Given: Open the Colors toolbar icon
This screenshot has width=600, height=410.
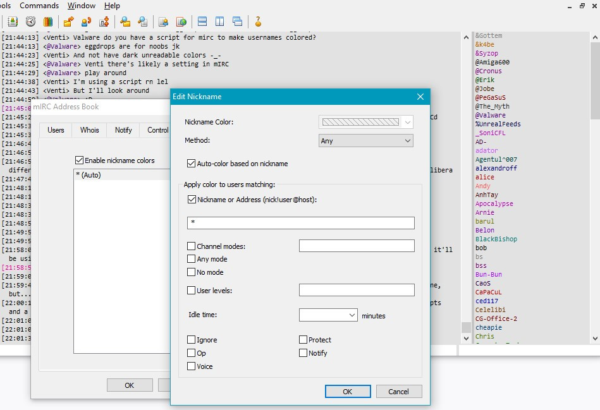Looking at the screenshot, I should point(48,21).
